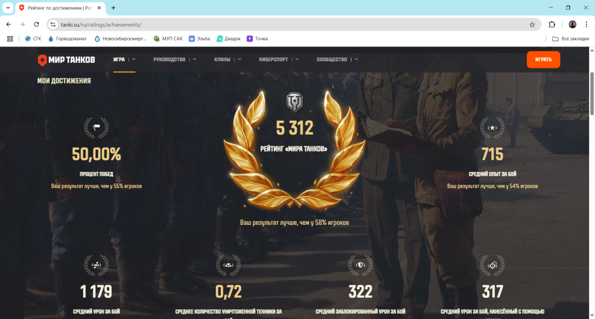
Task: Focus the address bar URL field
Action: (288, 24)
